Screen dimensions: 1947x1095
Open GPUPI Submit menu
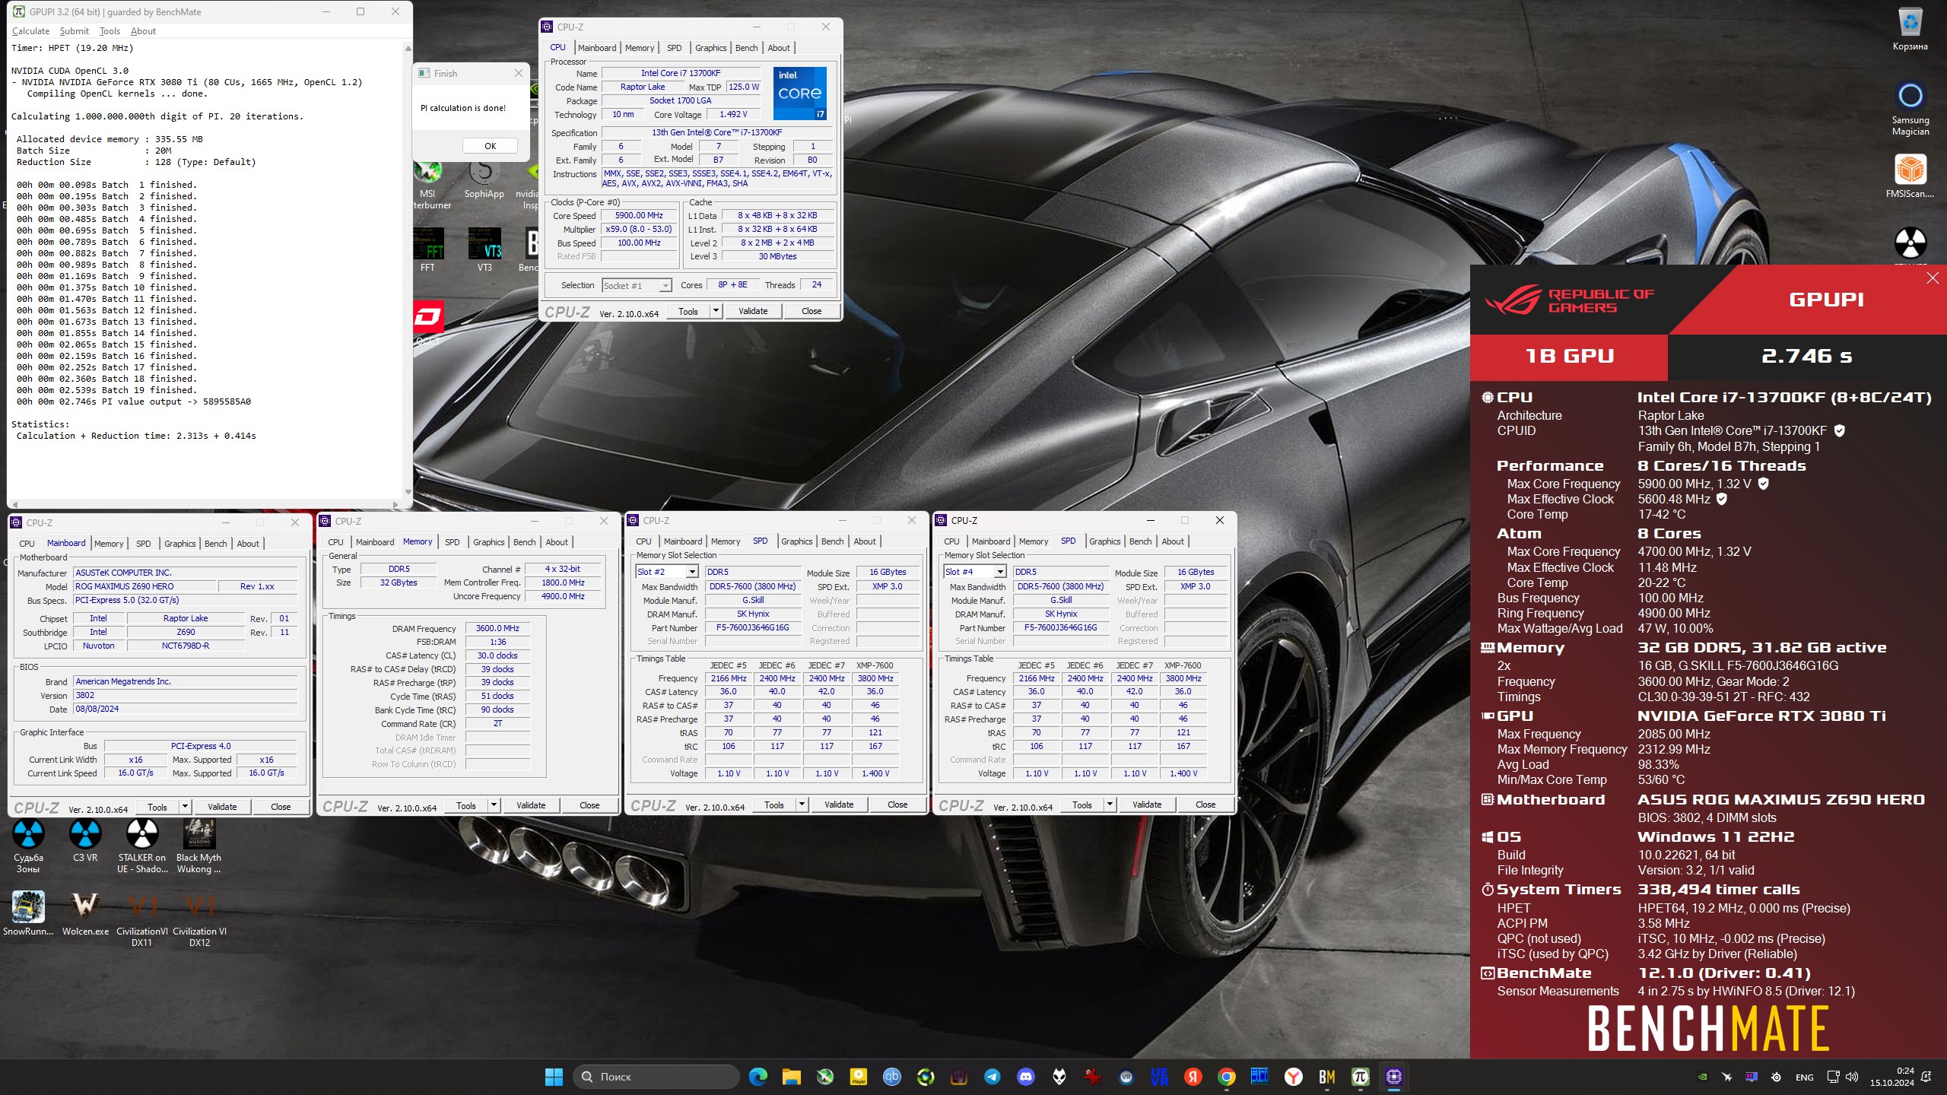74,31
